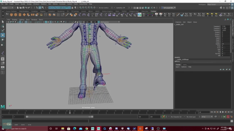
Task: Activate the Rotate tool in toolbox
Action: (3, 40)
